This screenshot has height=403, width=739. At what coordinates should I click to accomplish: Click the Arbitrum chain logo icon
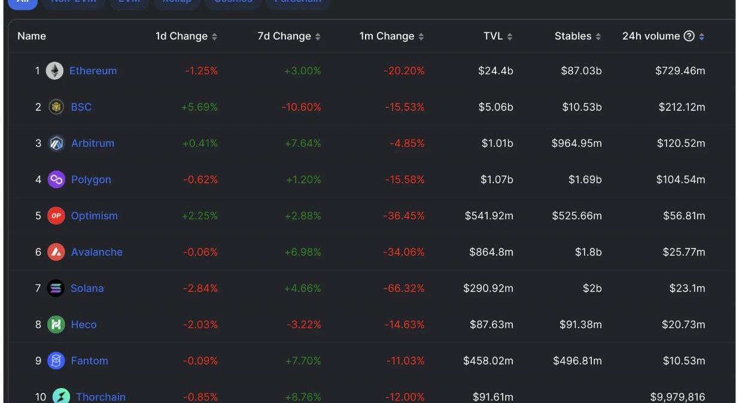(56, 143)
